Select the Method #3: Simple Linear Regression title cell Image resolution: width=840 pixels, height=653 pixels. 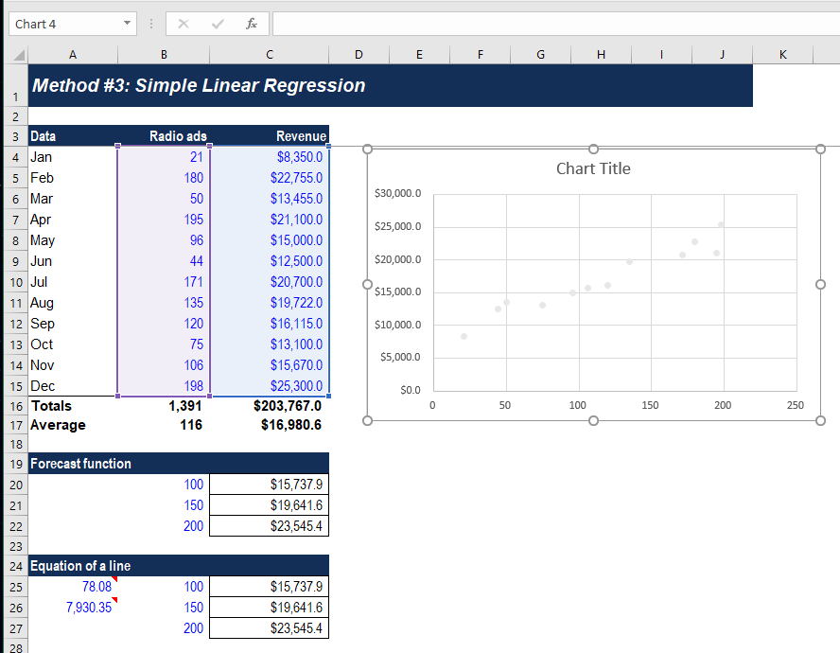pyautogui.click(x=390, y=86)
